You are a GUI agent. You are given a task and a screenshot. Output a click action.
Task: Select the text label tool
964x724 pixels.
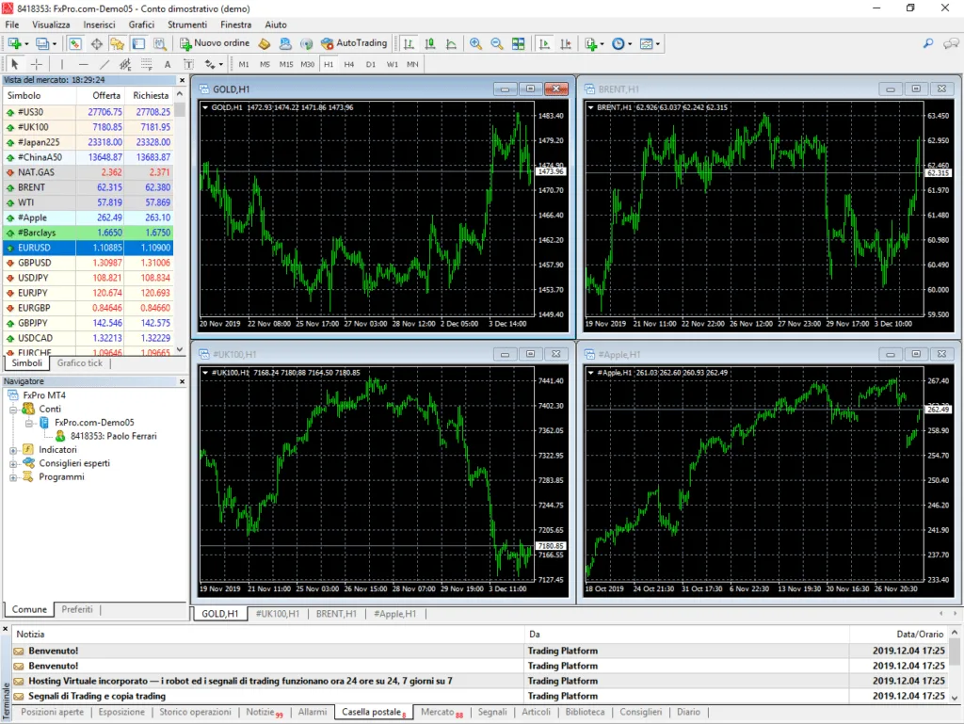[x=188, y=64]
